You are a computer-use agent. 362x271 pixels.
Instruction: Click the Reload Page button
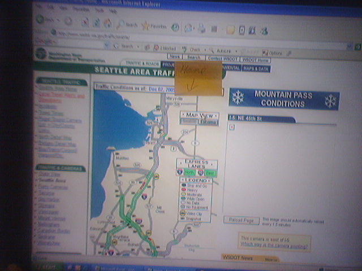pyautogui.click(x=242, y=220)
